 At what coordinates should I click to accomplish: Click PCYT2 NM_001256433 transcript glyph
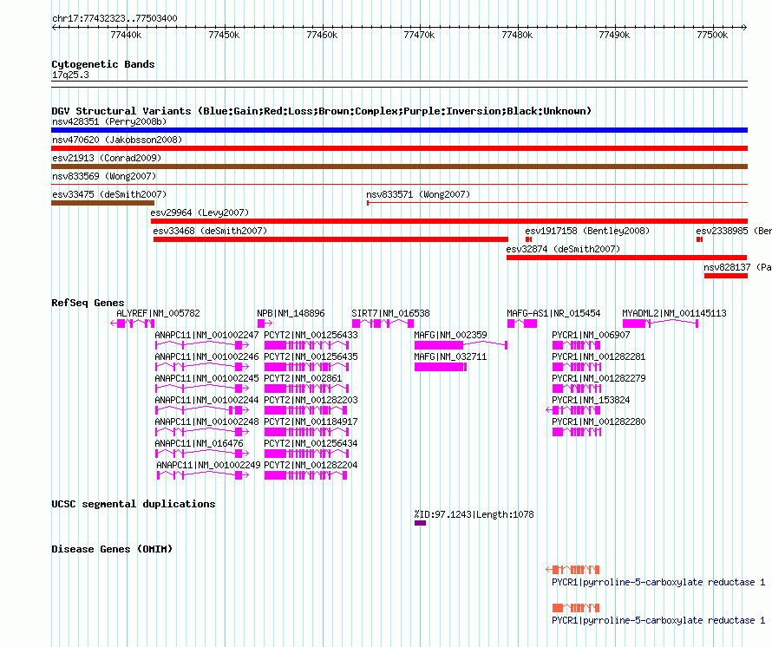(x=307, y=344)
